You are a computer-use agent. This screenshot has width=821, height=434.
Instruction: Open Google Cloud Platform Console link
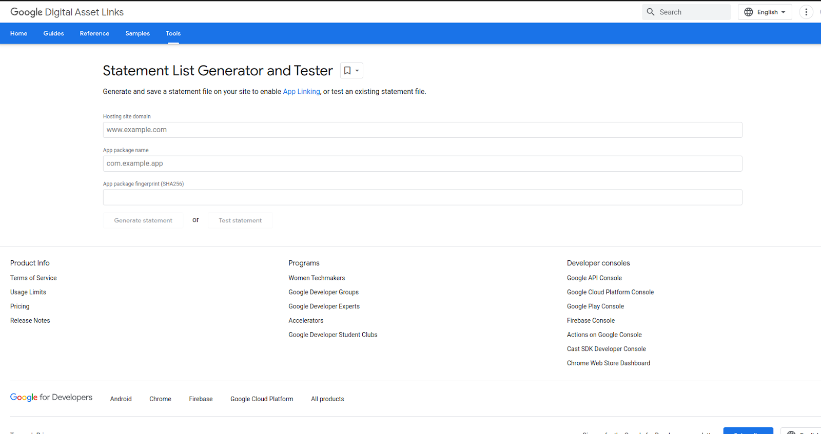[610, 292]
